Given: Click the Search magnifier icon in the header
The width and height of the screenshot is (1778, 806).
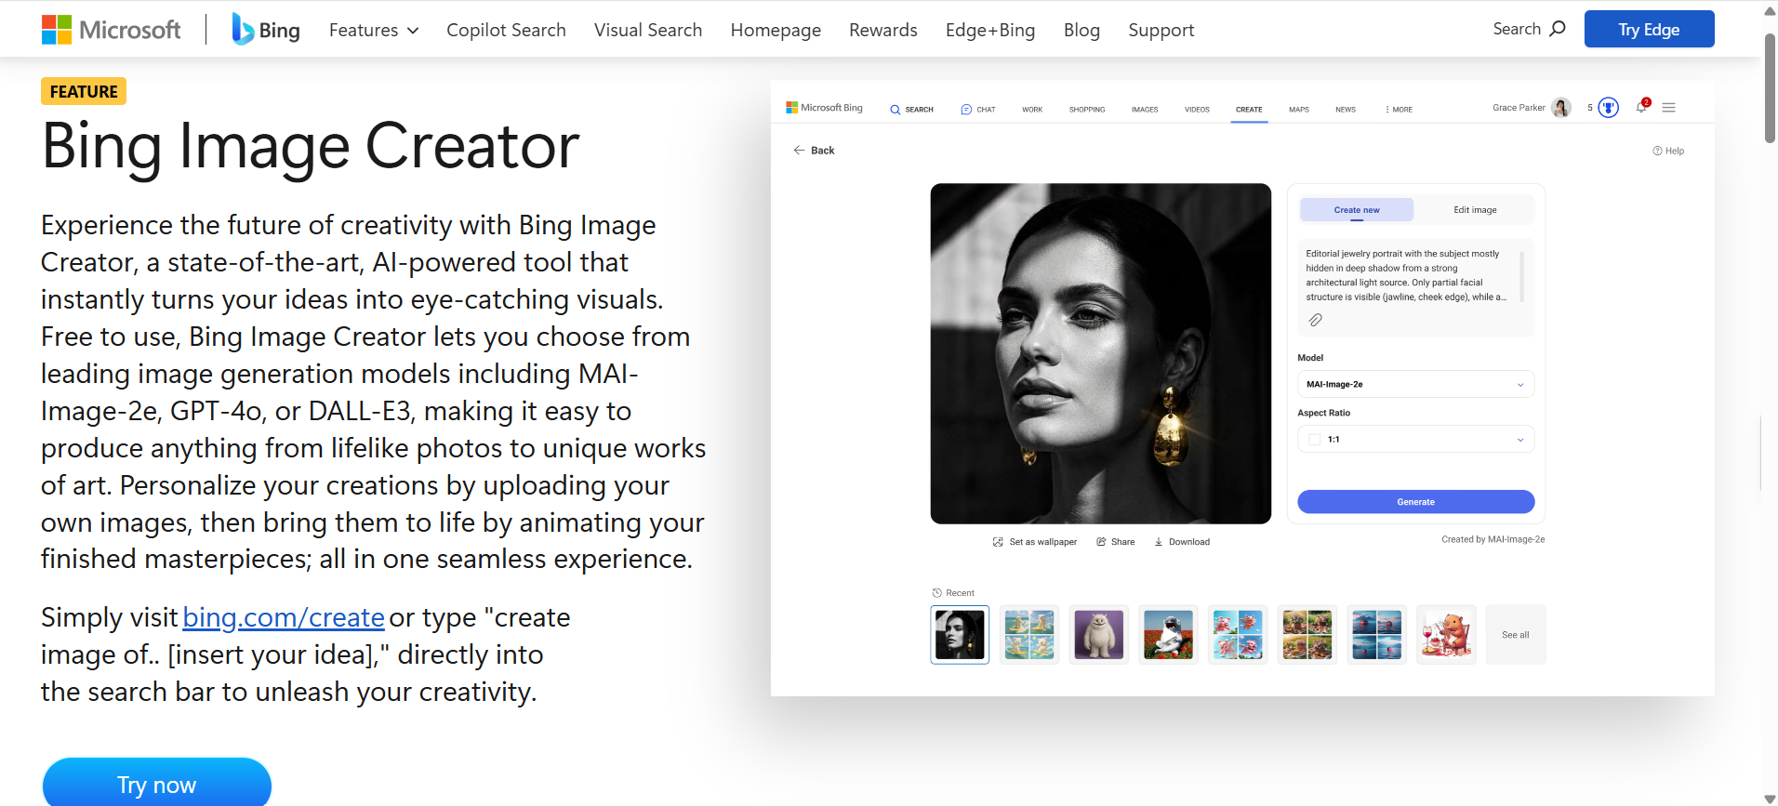Looking at the screenshot, I should click(1558, 29).
